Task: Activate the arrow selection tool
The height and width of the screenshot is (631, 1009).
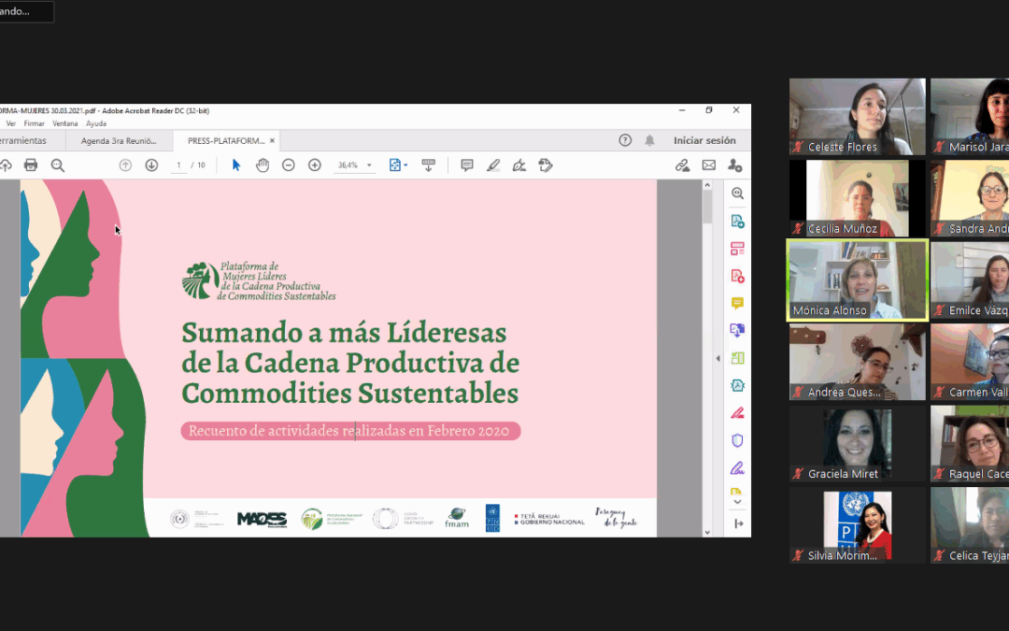Action: [x=235, y=165]
